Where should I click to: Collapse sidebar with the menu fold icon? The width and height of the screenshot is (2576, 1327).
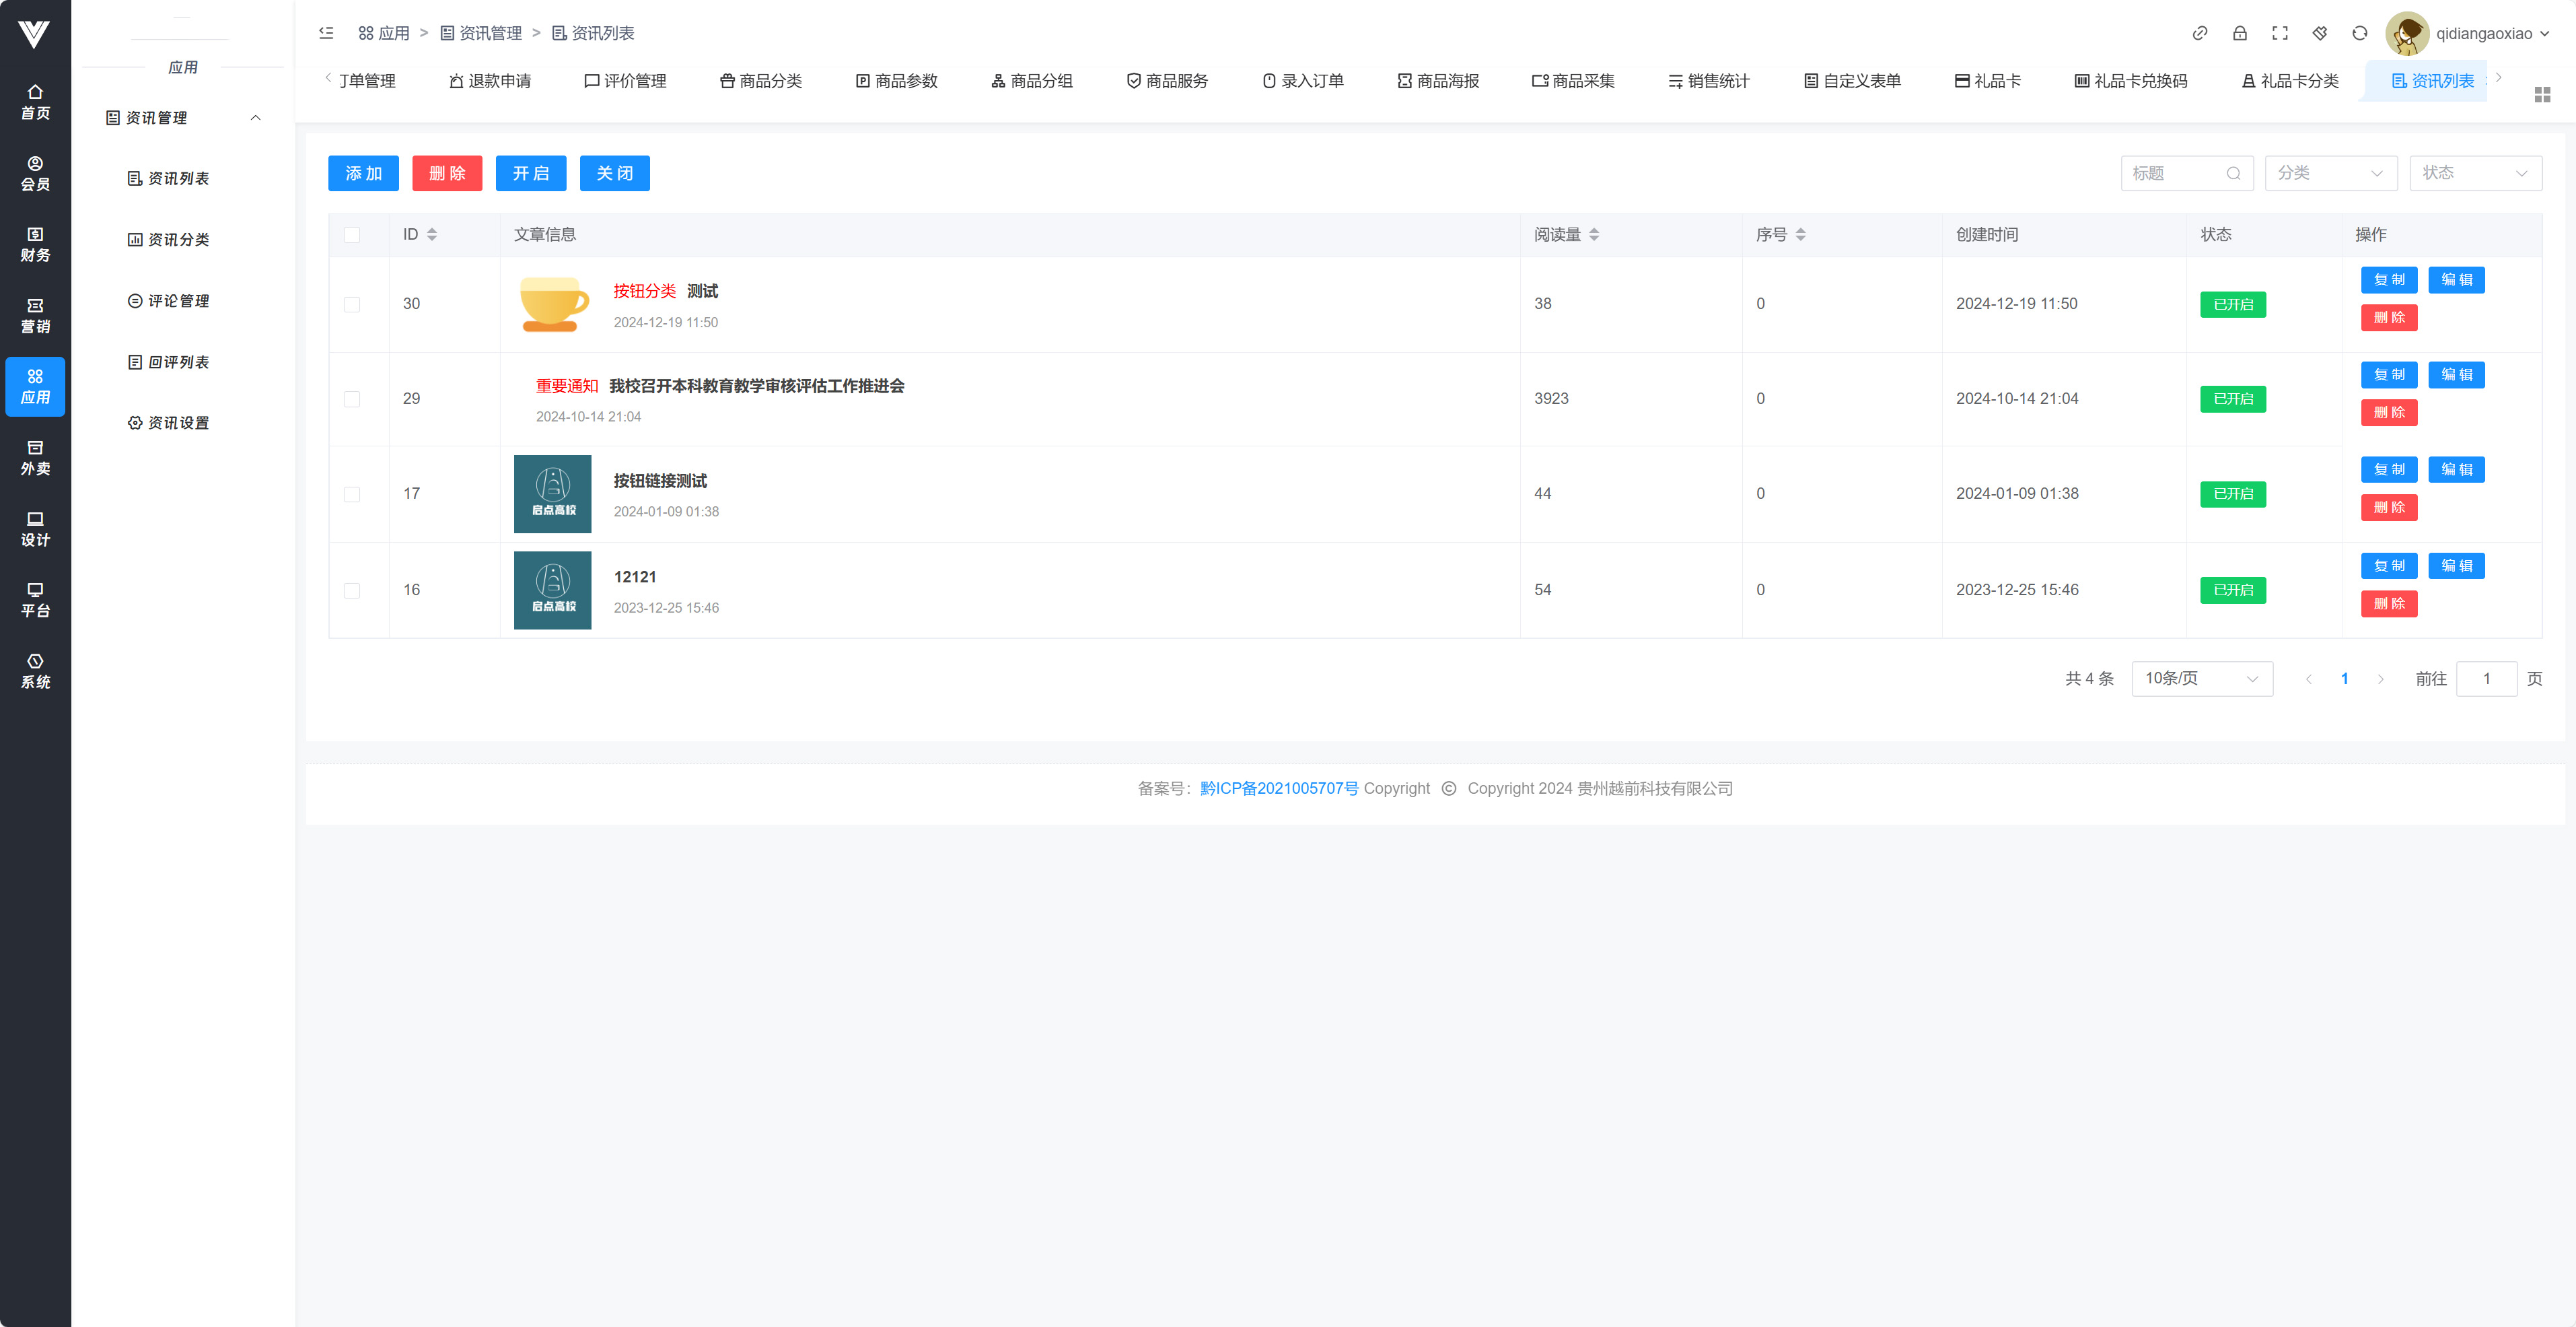(326, 33)
